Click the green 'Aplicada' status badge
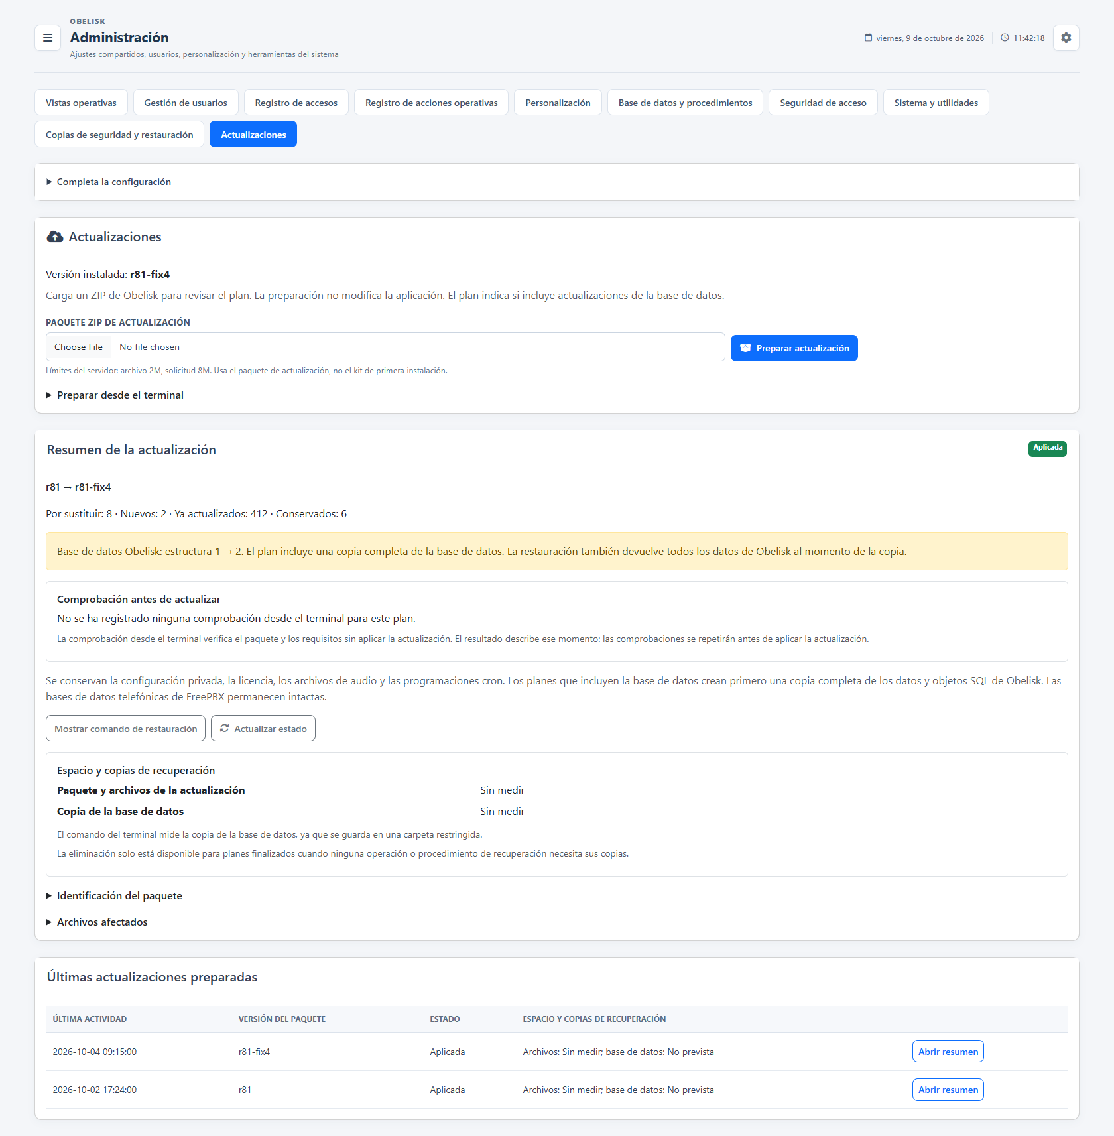The image size is (1114, 1136). [x=1048, y=448]
